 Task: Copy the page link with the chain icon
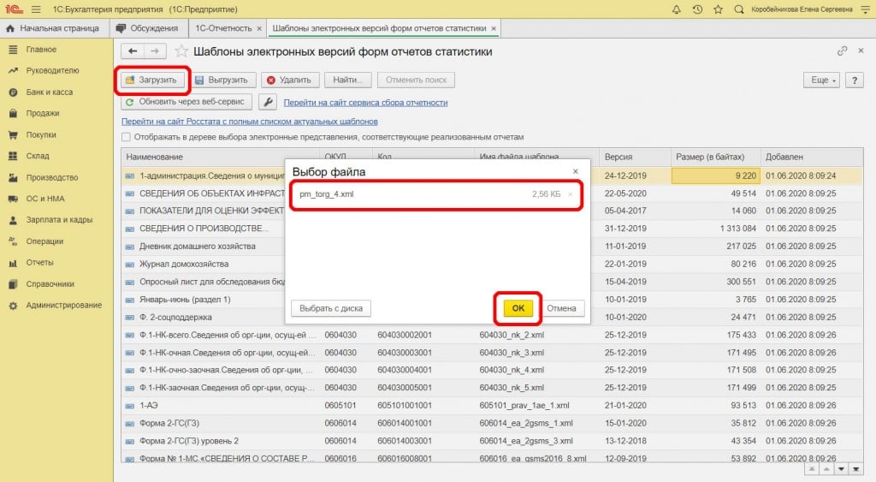pos(843,51)
